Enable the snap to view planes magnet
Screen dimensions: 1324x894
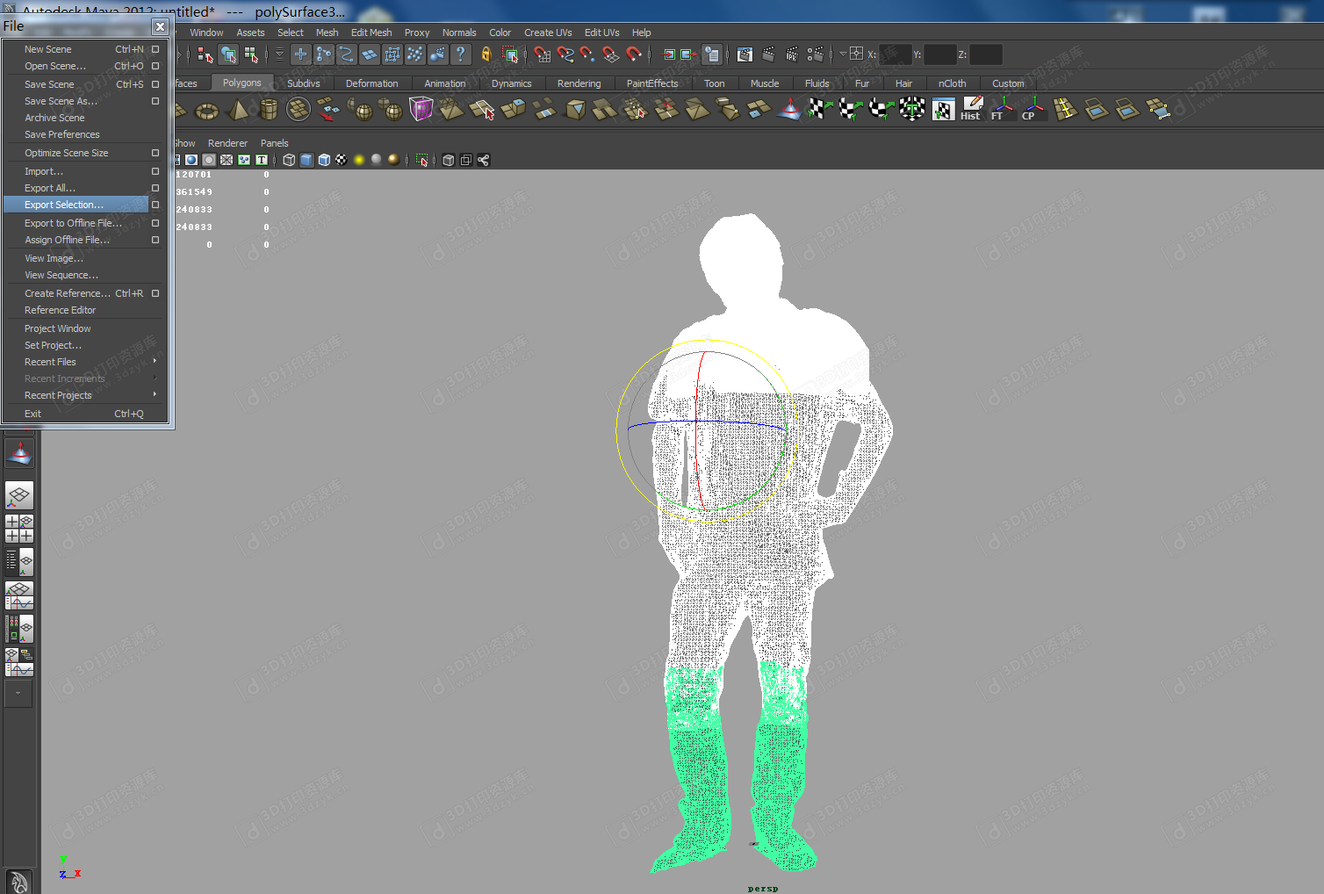(610, 54)
